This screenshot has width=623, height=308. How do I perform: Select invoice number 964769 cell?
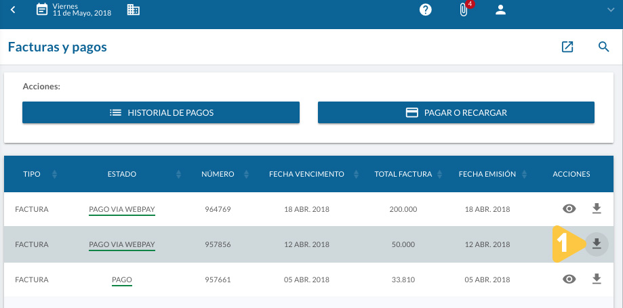click(218, 209)
